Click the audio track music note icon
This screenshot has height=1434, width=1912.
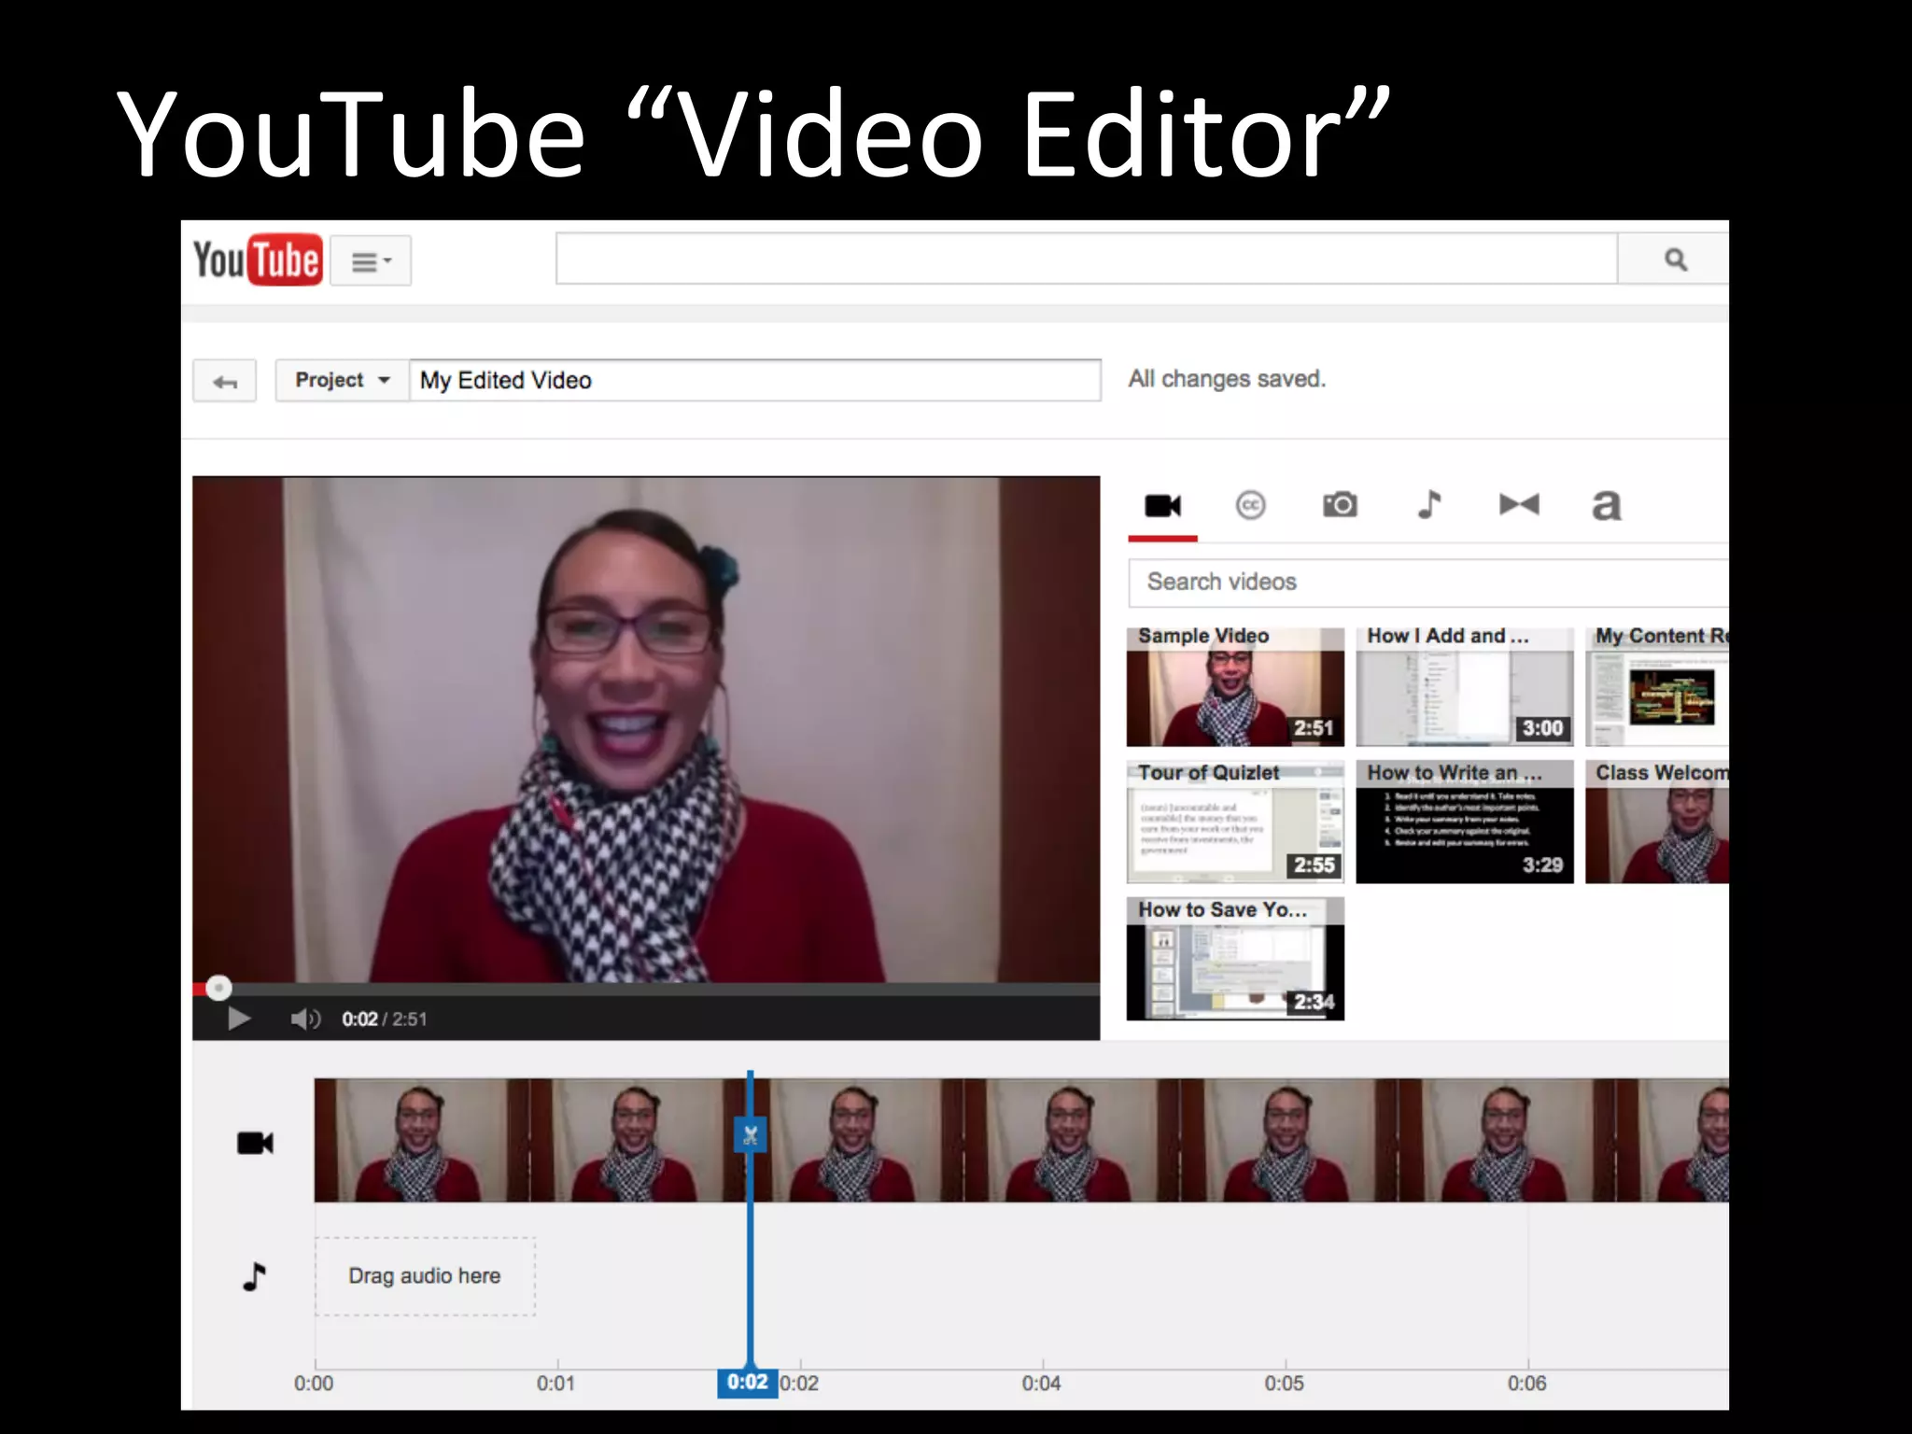tap(254, 1276)
